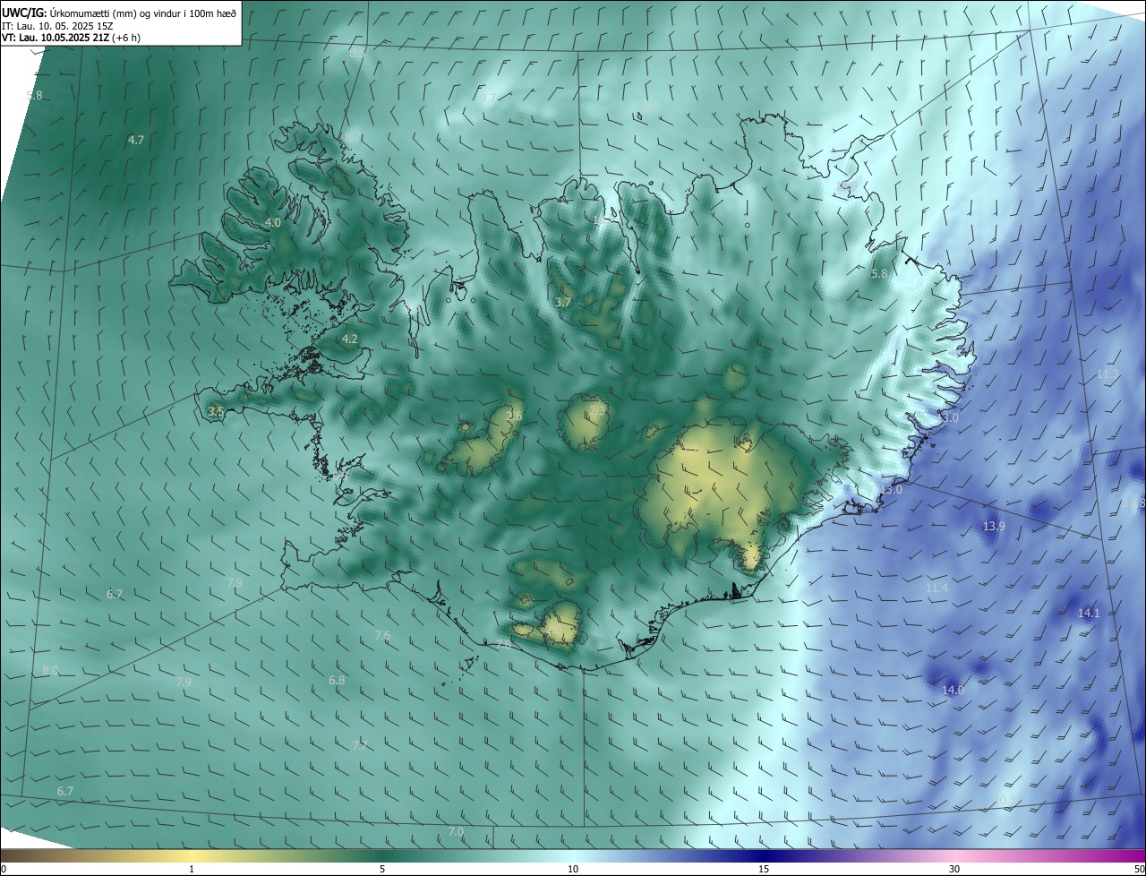This screenshot has width=1146, height=876.
Task: Click the colorbar tick label 15
Action: [764, 869]
